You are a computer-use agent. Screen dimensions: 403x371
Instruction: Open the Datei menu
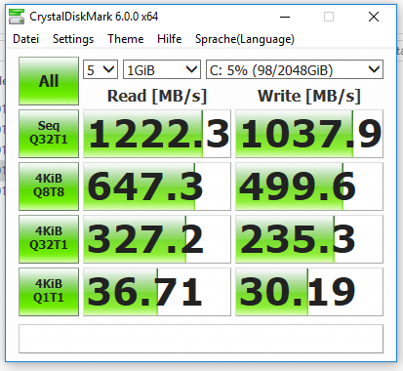coord(25,39)
